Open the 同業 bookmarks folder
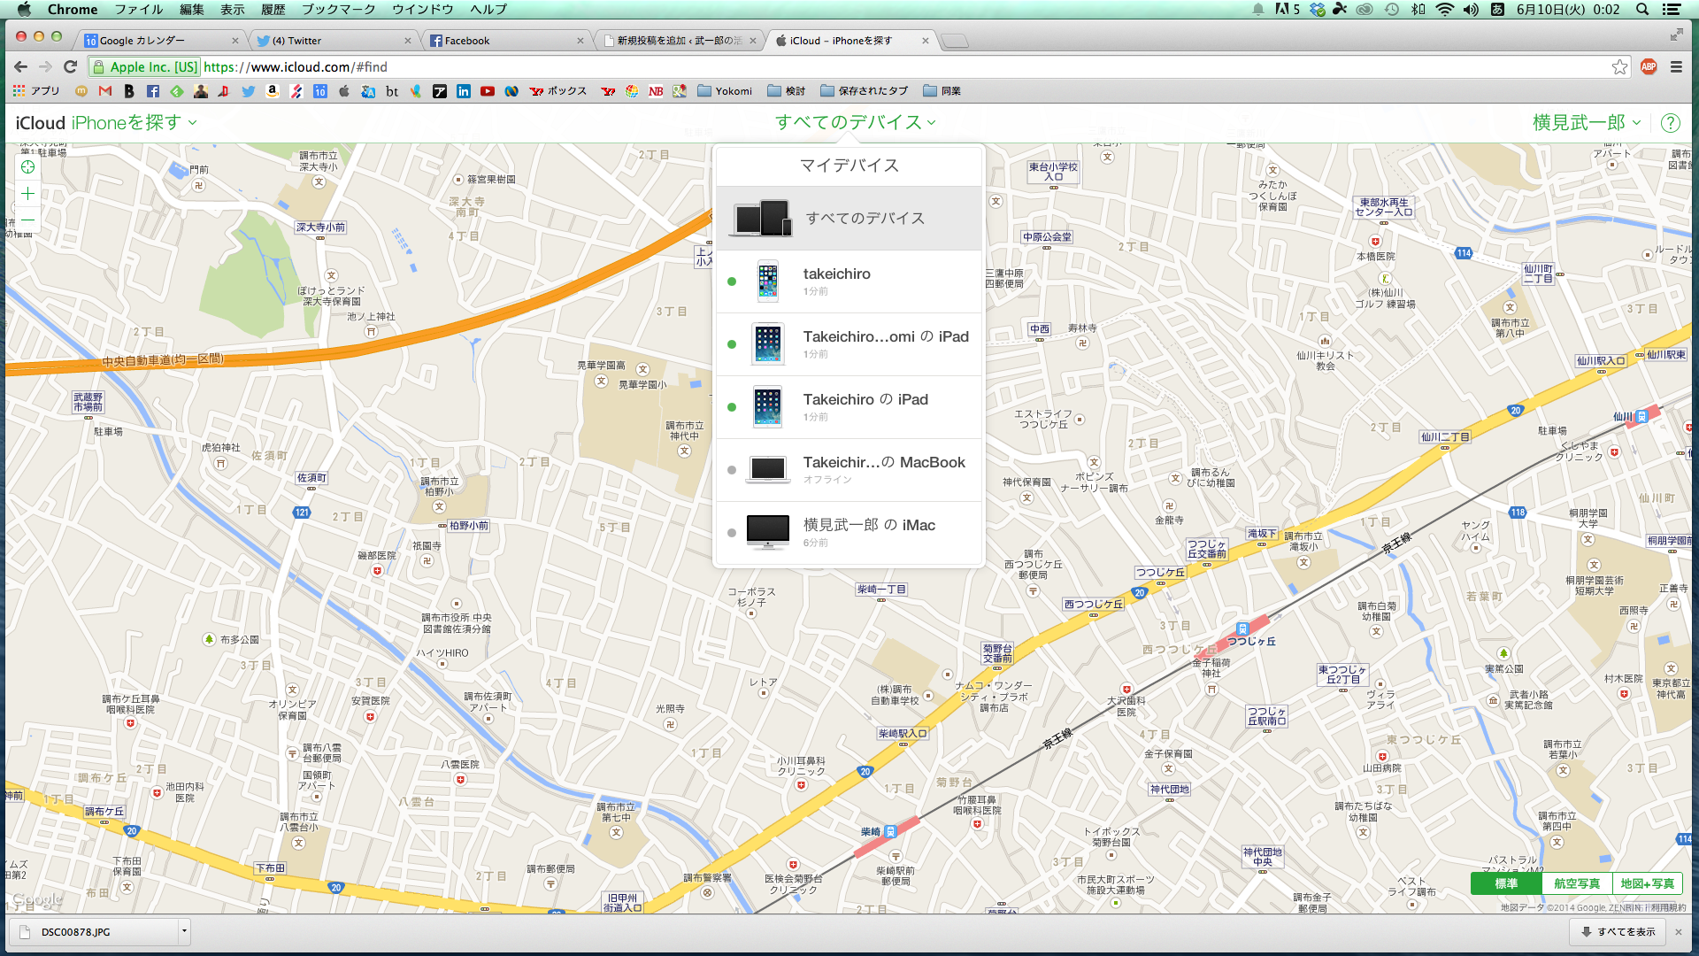 (x=942, y=91)
